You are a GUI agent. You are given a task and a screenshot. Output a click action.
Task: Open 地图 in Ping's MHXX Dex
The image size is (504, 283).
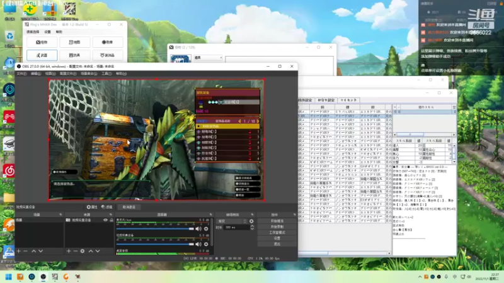(x=74, y=42)
